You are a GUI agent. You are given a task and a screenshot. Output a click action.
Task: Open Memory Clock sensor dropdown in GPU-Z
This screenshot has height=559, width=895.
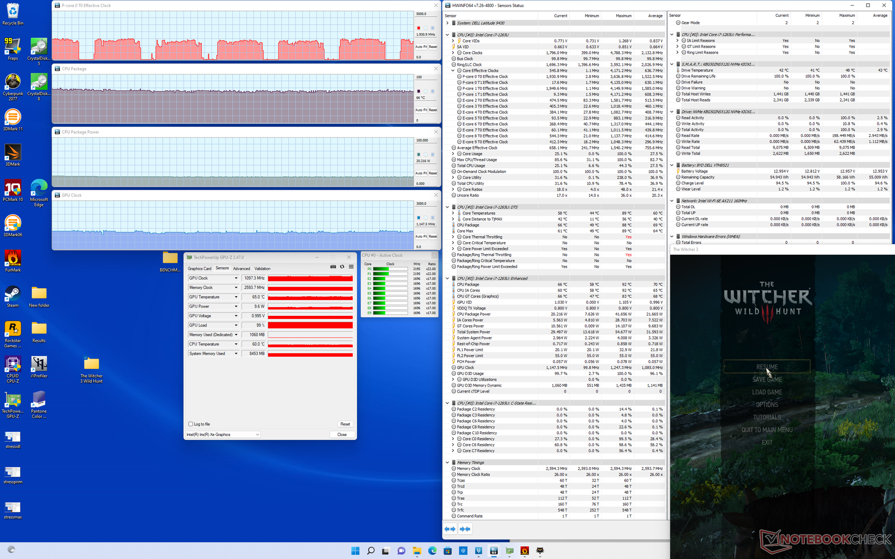click(236, 287)
